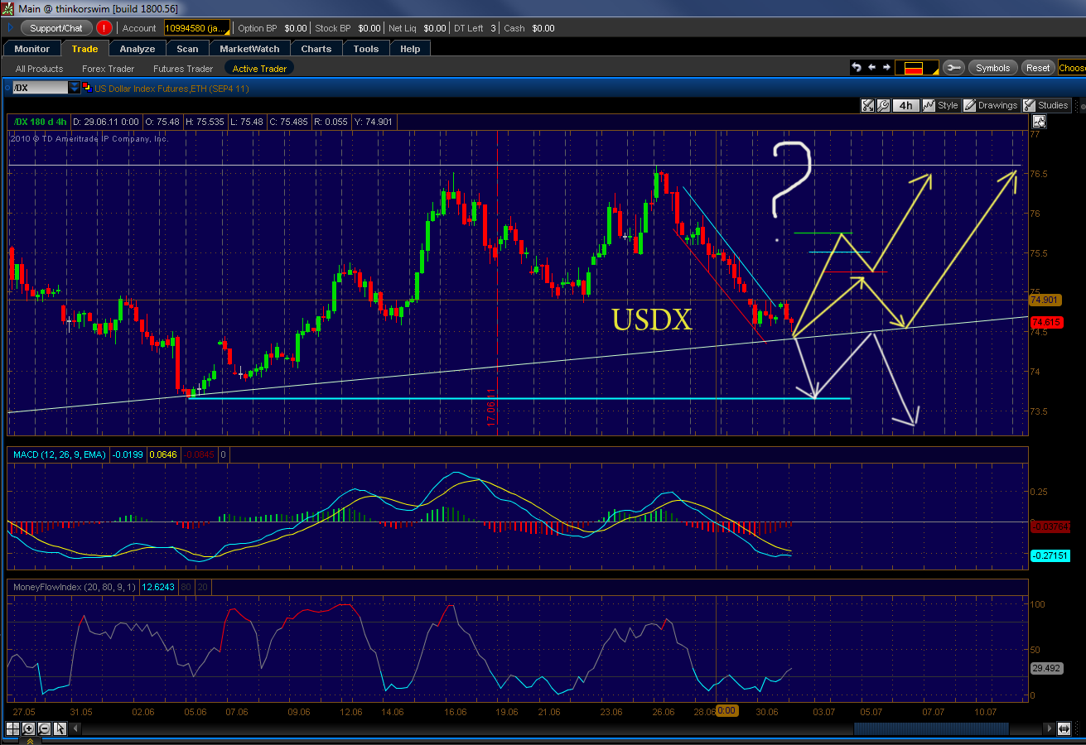
Task: Select the pointer cursor tool
Action: click(x=60, y=728)
